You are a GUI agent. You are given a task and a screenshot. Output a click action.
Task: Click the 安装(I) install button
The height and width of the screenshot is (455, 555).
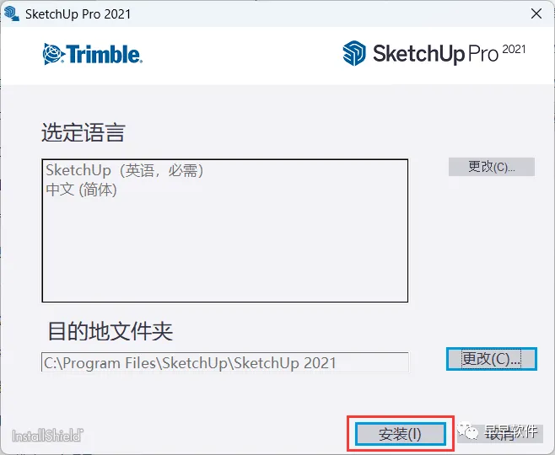[401, 434]
